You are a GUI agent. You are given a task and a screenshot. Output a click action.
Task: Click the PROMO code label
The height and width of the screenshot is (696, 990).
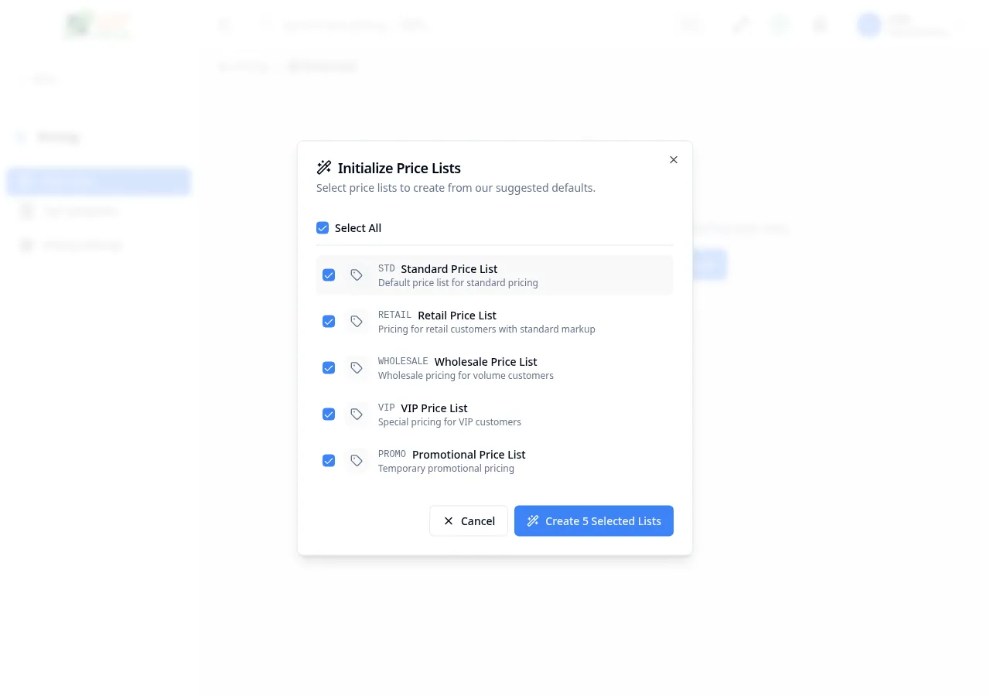click(x=391, y=454)
